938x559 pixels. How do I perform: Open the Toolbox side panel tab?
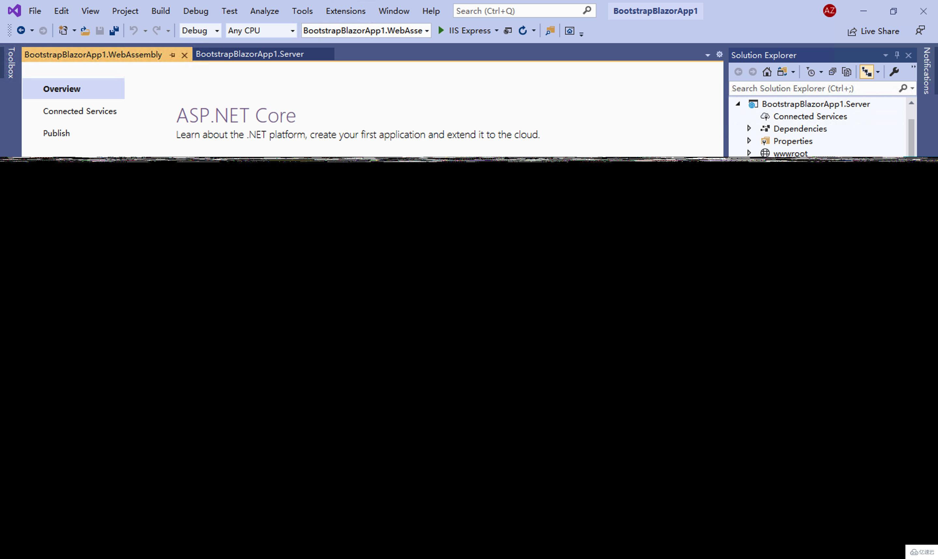pos(11,62)
